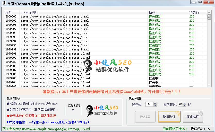The image size is (215, 132).
Task: Close the ping tool window
Action: click(x=209, y=2)
